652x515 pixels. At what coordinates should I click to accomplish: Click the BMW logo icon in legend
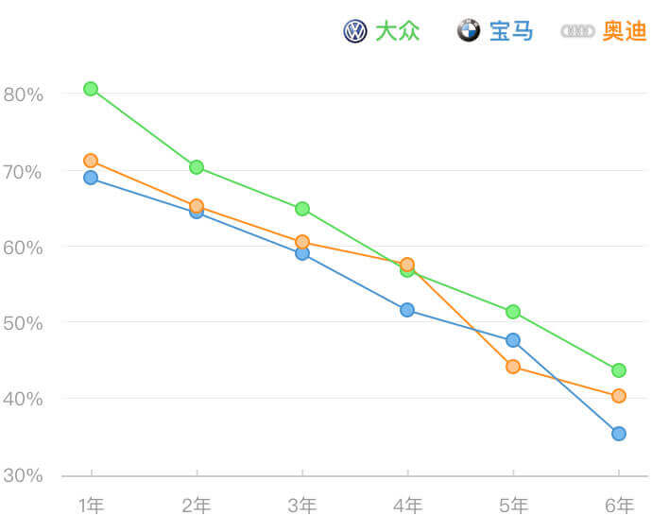point(469,31)
